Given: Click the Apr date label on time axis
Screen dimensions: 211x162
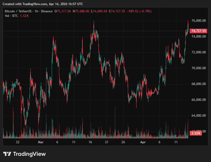Looking at the screenshot, I should click(143, 142).
